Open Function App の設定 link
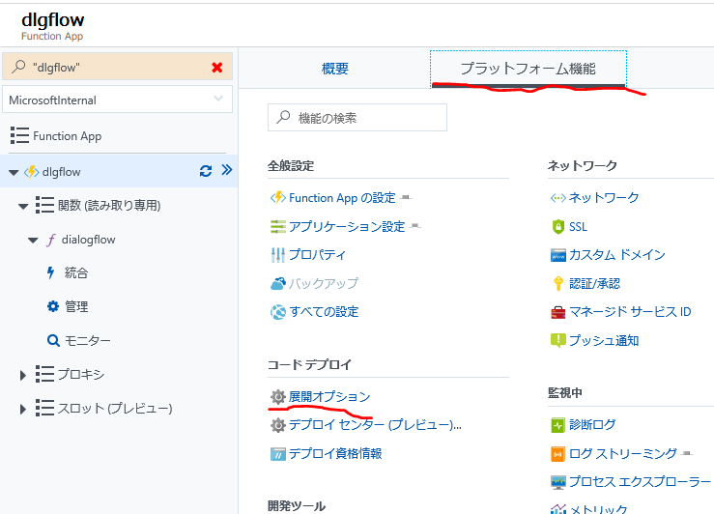The height and width of the screenshot is (514, 714). 342,198
